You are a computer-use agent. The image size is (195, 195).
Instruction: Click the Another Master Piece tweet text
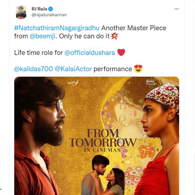(134, 28)
